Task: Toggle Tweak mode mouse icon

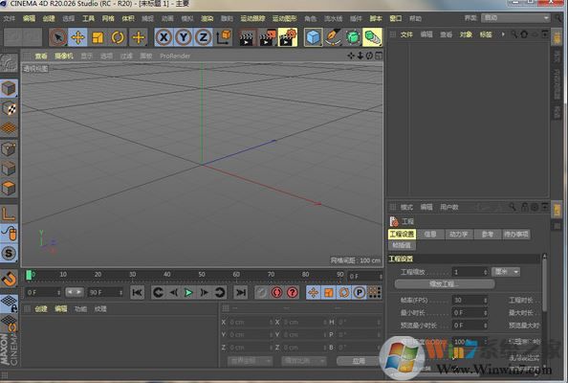Action: [x=9, y=234]
